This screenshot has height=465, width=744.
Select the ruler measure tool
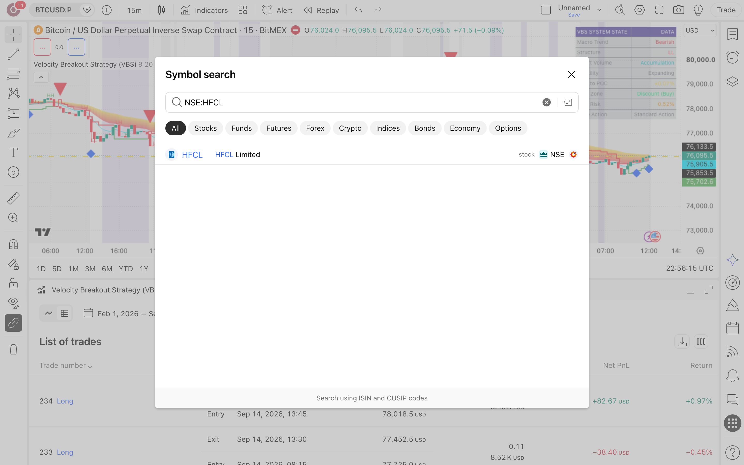tap(13, 198)
